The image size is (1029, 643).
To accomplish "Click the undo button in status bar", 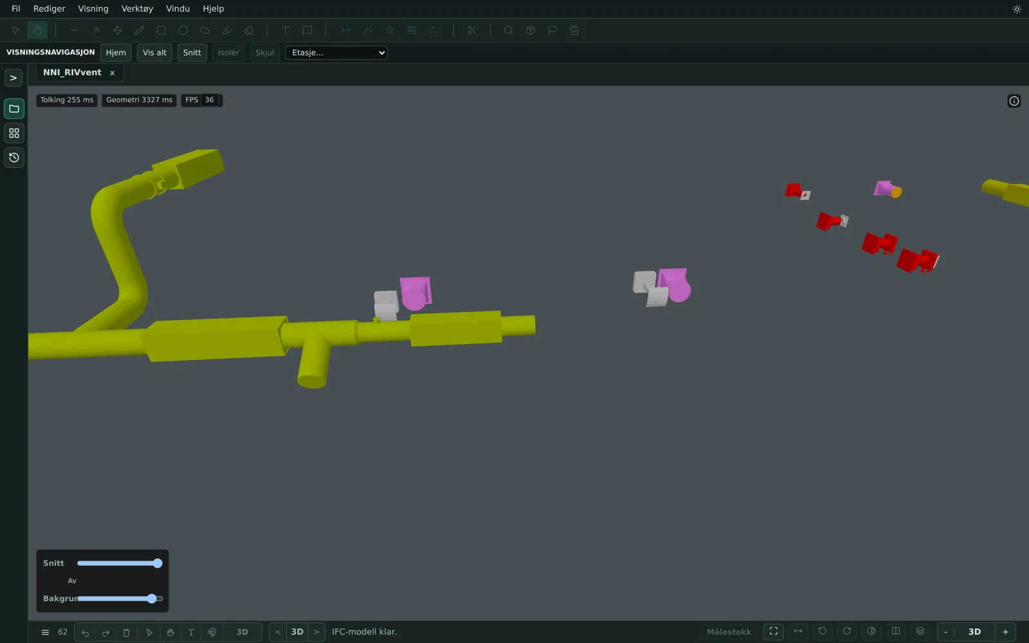I will click(85, 632).
